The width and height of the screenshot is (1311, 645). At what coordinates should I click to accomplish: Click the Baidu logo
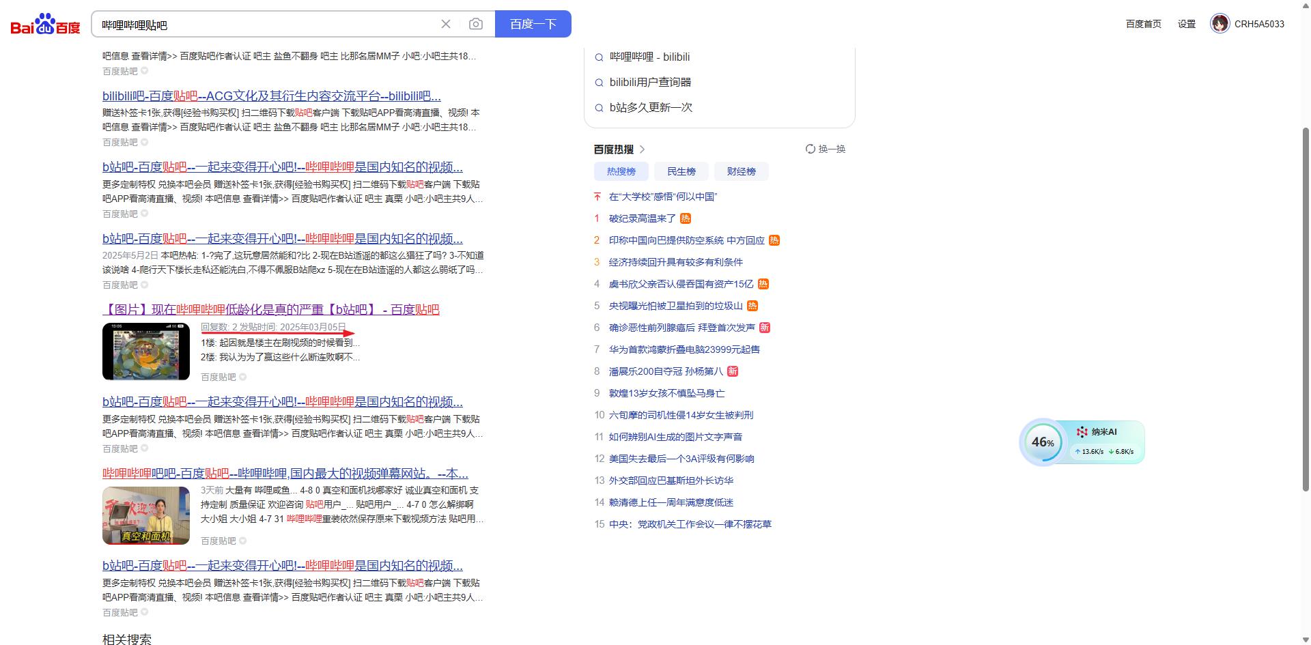click(45, 25)
